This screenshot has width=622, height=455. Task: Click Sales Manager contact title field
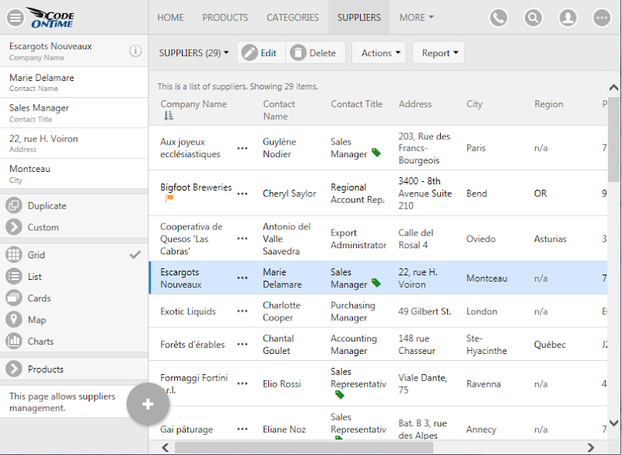click(74, 113)
